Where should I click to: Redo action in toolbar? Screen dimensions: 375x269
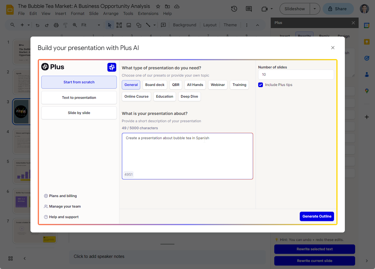coord(47,25)
